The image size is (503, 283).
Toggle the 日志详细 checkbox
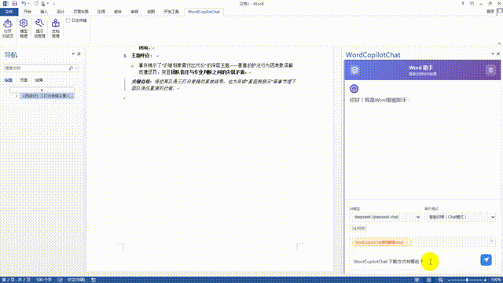tap(68, 20)
